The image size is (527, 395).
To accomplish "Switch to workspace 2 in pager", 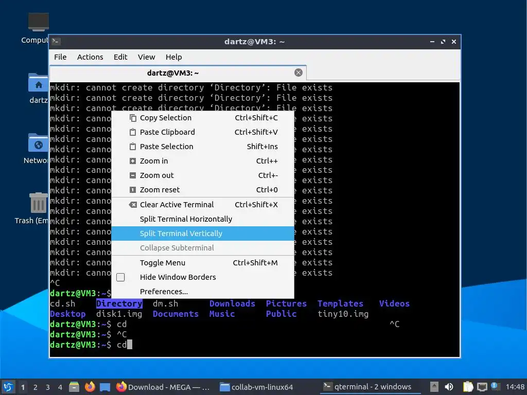I will coord(36,387).
